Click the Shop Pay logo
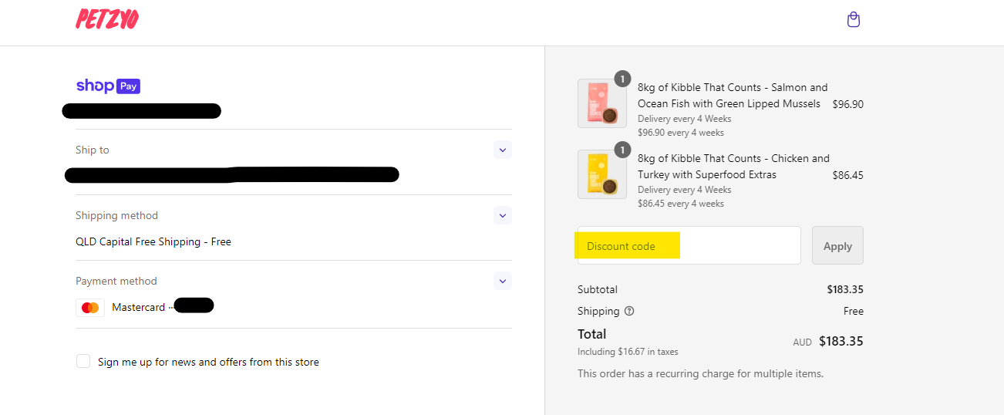The image size is (1004, 415). tap(108, 86)
